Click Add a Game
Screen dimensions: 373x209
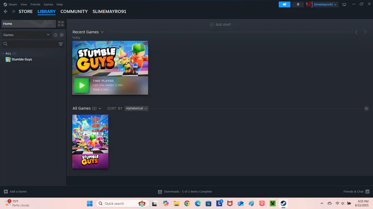coord(15,192)
